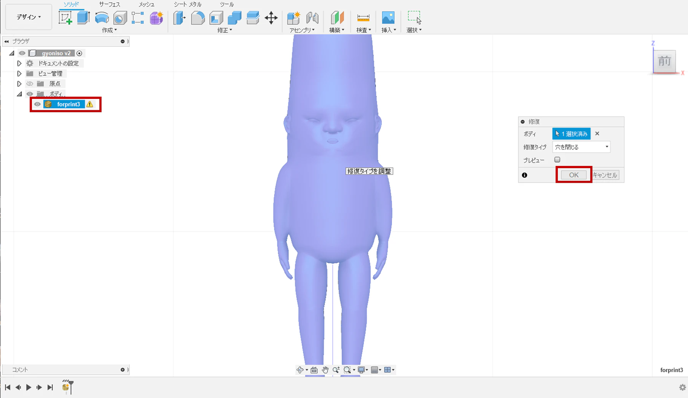Open the Create Form tool
The image size is (688, 398).
tap(156, 18)
